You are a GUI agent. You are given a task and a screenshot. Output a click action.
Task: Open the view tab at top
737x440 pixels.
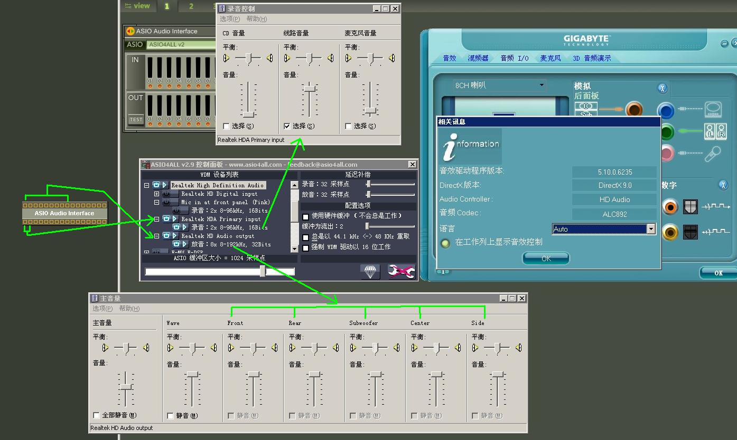137,6
